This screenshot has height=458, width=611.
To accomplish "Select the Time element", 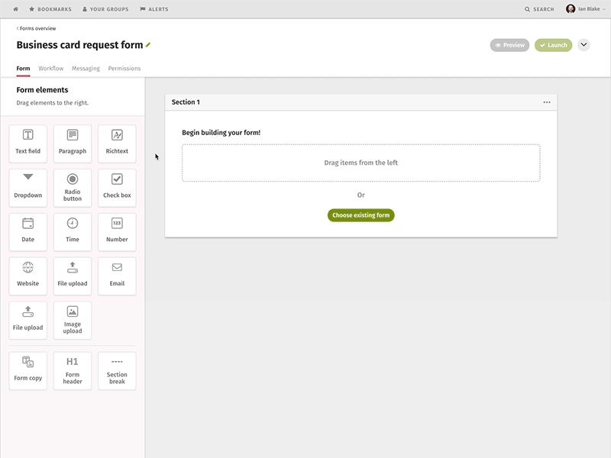I will (x=72, y=232).
